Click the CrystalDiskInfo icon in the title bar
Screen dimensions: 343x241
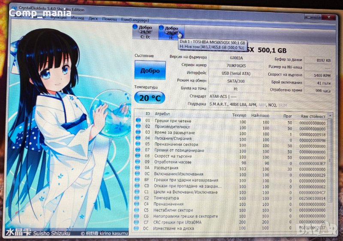(x=14, y=9)
